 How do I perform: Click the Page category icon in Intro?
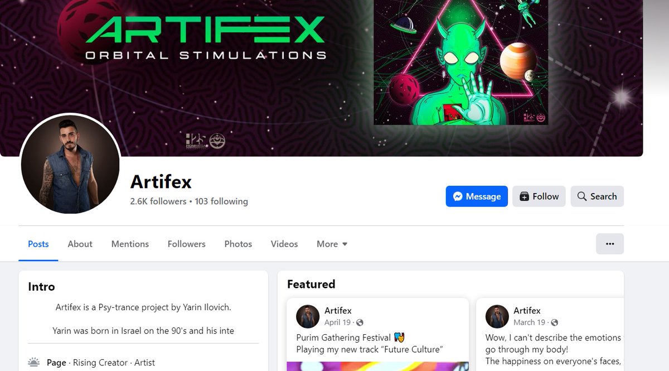tap(34, 363)
